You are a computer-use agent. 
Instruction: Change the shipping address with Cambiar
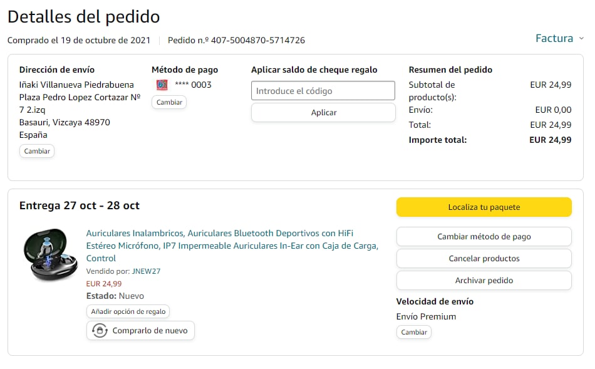click(x=37, y=151)
